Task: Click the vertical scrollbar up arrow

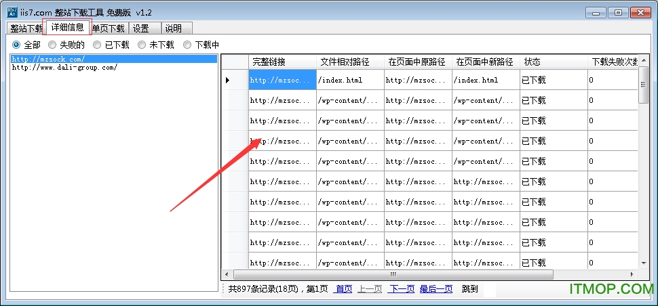Action: pyautogui.click(x=643, y=61)
